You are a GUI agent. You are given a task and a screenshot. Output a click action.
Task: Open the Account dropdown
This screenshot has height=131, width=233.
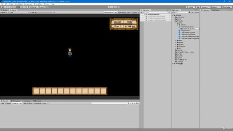point(206,7)
